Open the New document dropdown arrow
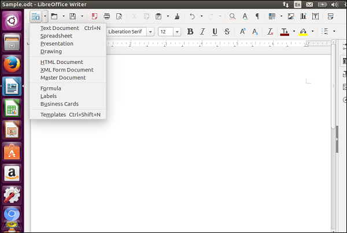 tap(45, 16)
